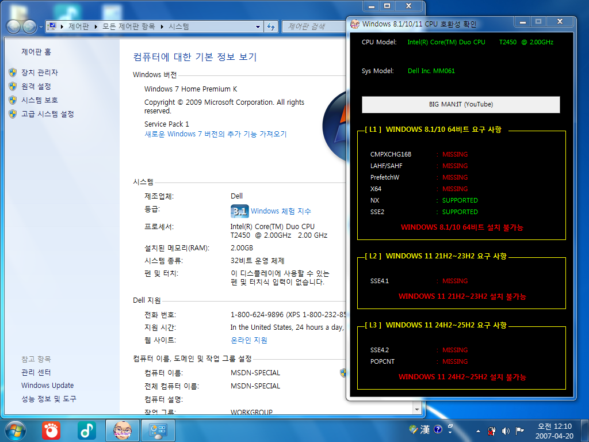Expand arrow before 제어판 breadcrumb

(62, 26)
